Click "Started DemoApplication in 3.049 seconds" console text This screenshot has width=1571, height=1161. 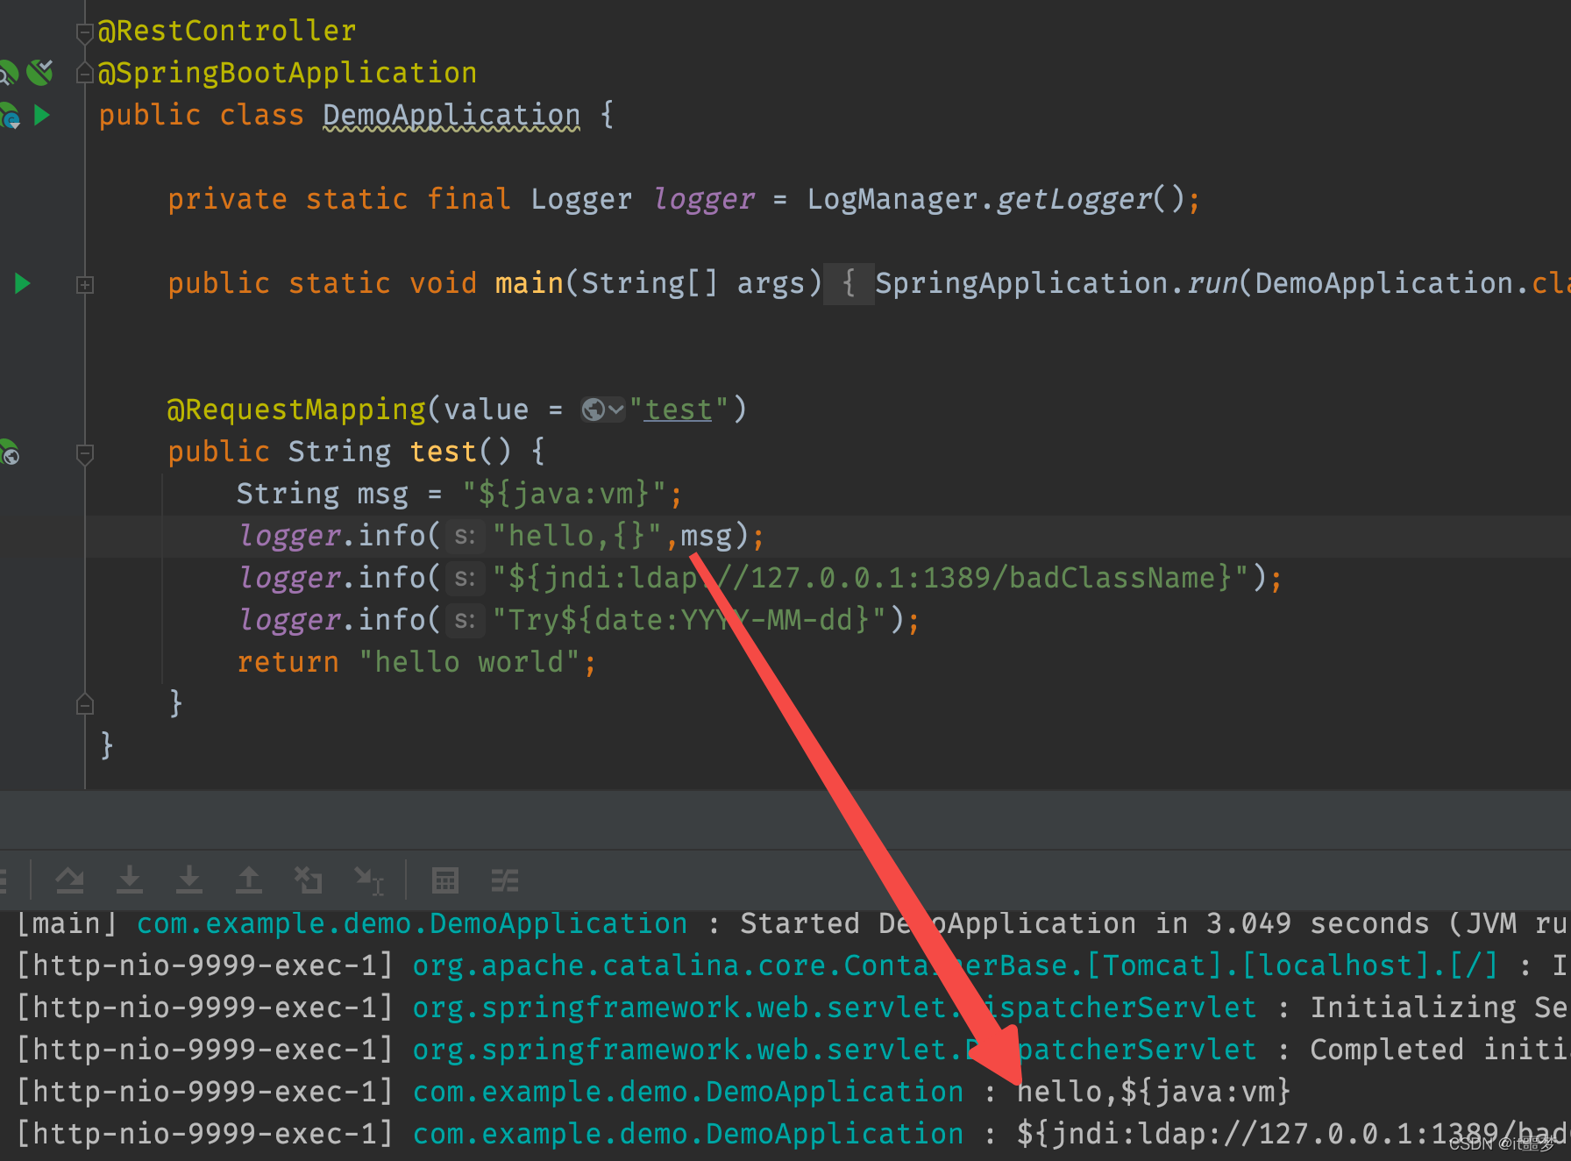1084,923
